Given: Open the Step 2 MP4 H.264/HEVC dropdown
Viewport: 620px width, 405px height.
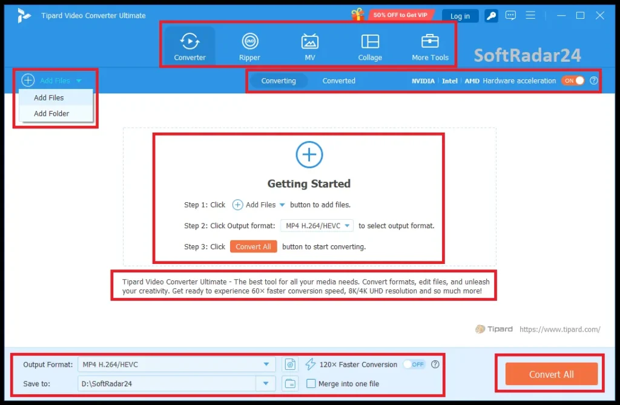Looking at the screenshot, I should coord(317,225).
